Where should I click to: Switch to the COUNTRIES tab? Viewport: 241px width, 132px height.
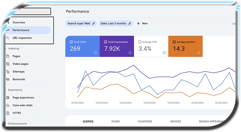pyautogui.click(x=145, y=121)
